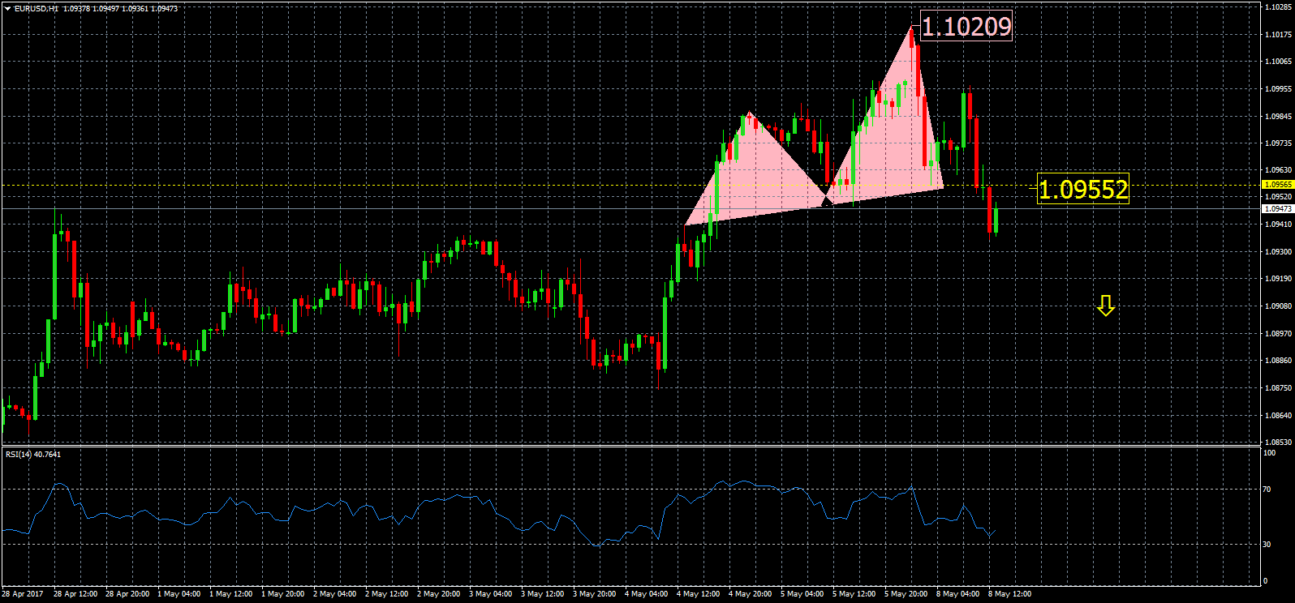Click the EURUSD,H1 chart title text

pyautogui.click(x=36, y=8)
